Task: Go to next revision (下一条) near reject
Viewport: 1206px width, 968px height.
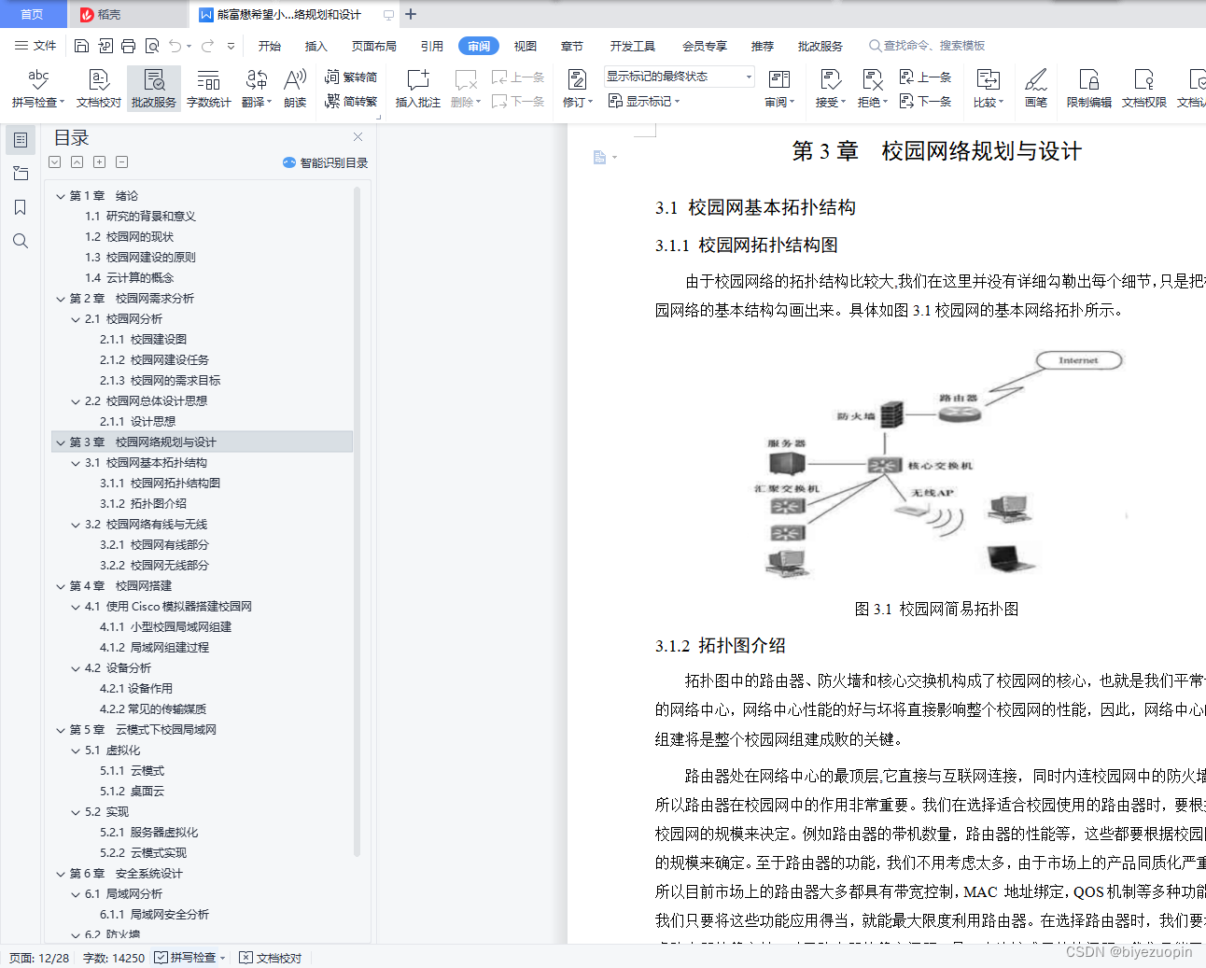Action: (x=925, y=101)
